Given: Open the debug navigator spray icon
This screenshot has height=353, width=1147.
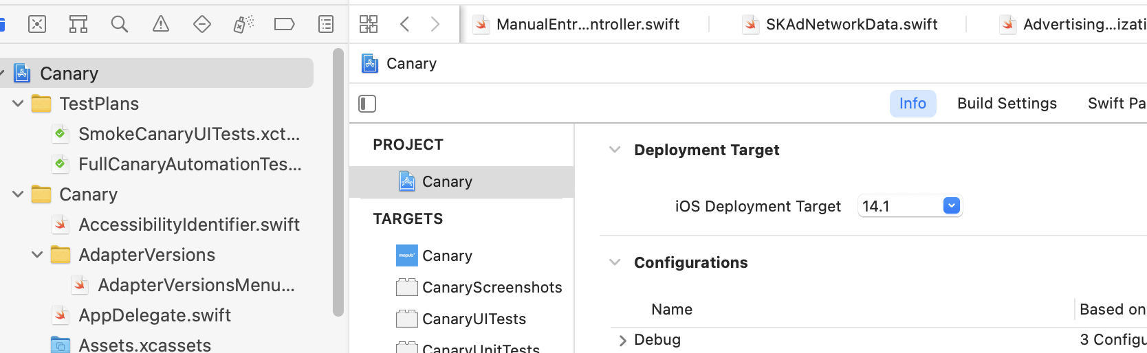Looking at the screenshot, I should pos(243,25).
